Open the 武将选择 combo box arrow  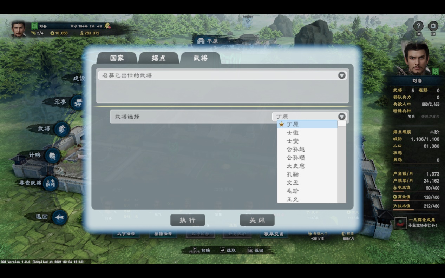click(x=342, y=116)
